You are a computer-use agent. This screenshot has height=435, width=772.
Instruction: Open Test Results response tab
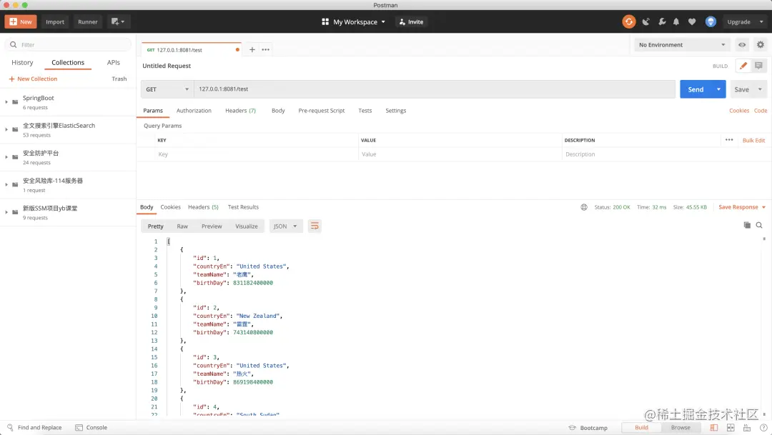[243, 207]
